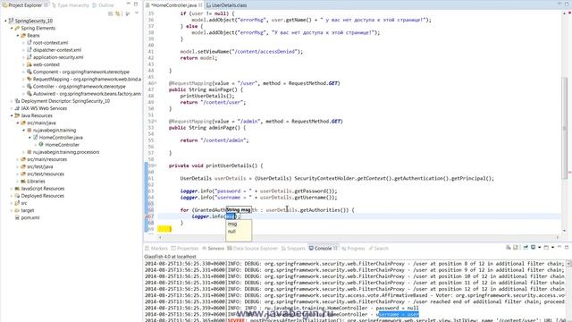This screenshot has width=572, height=322.
Task: Open Data Source Explorer tab
Action: coord(252,249)
